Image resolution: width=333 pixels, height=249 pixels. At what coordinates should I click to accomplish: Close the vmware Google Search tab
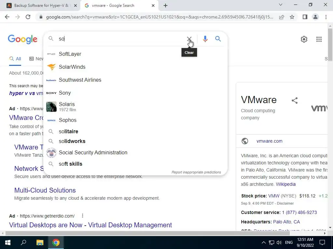tap(153, 6)
